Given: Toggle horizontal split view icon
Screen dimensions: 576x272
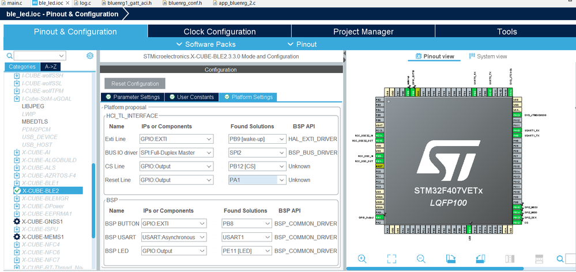Looking at the screenshot, I should pyautogui.click(x=539, y=258).
